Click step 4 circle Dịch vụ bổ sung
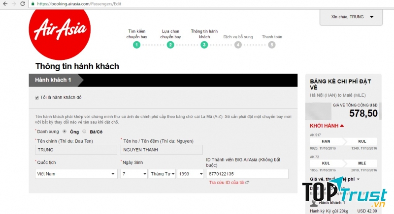 tap(238, 45)
